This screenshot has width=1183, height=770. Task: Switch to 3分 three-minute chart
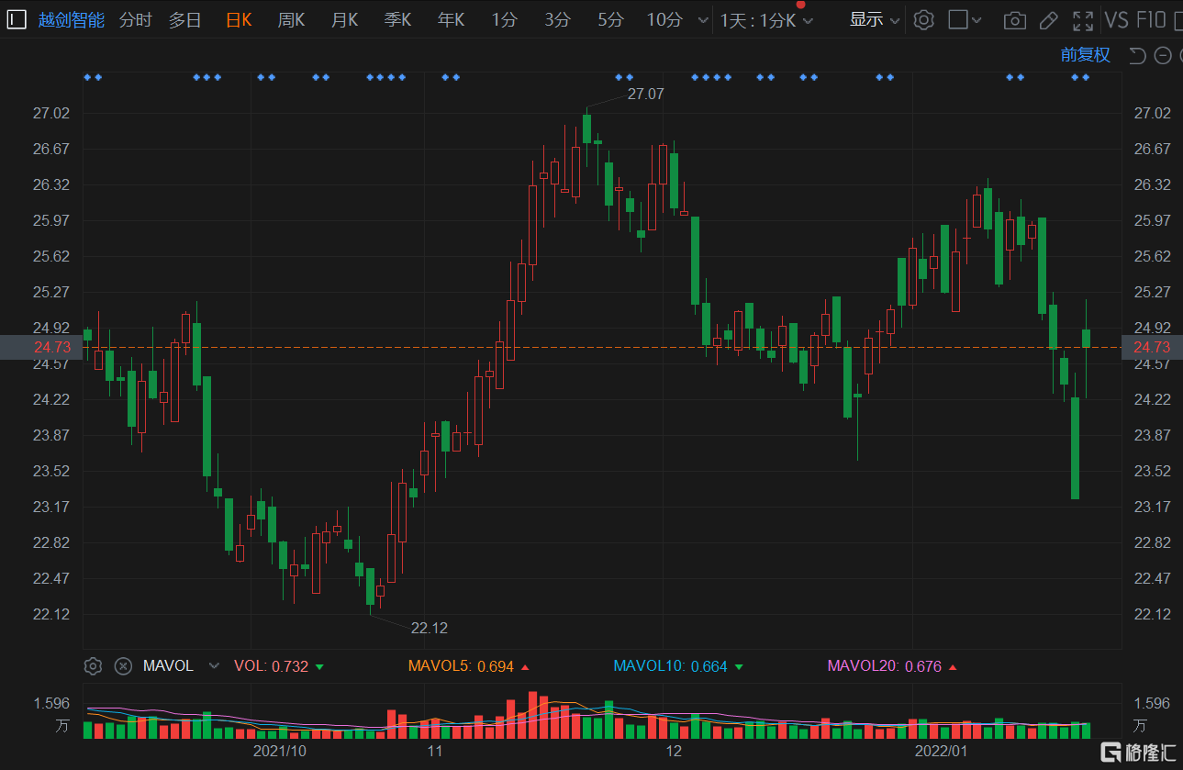(557, 19)
